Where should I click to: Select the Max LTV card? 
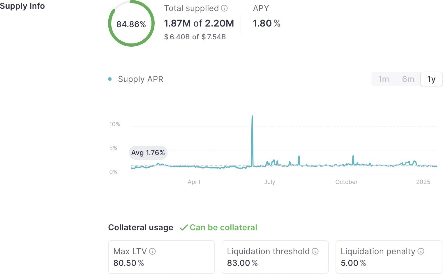click(x=161, y=257)
